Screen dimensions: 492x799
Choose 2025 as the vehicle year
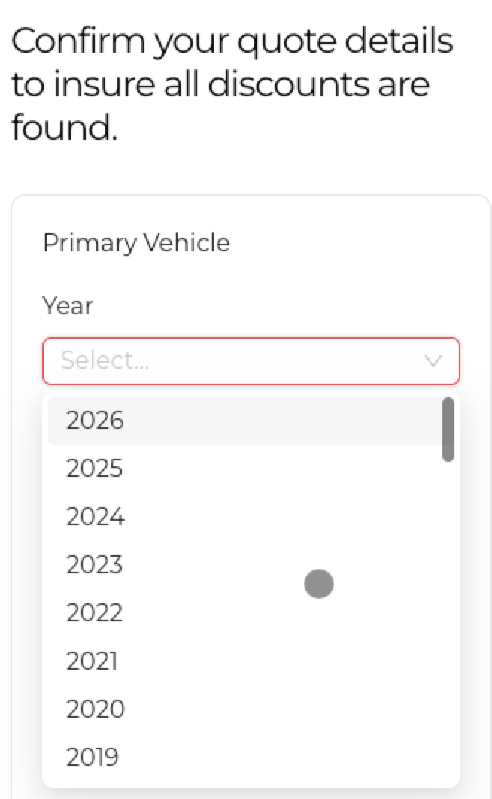(94, 469)
